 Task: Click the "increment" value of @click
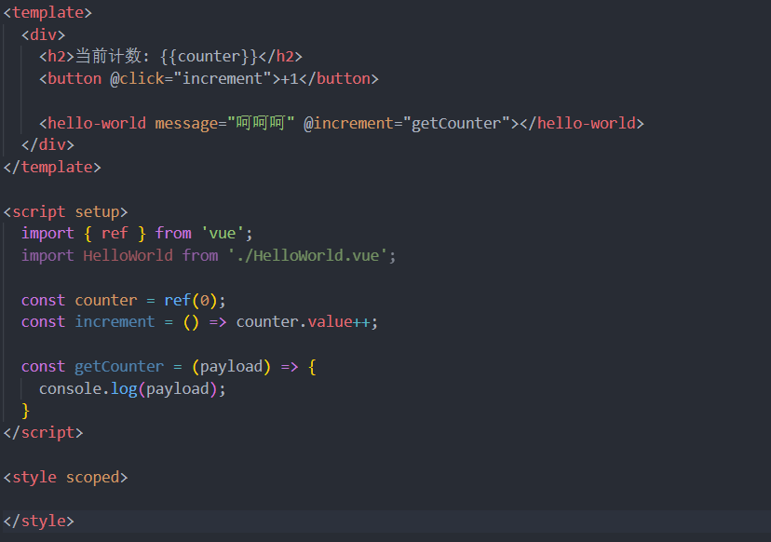(x=223, y=79)
